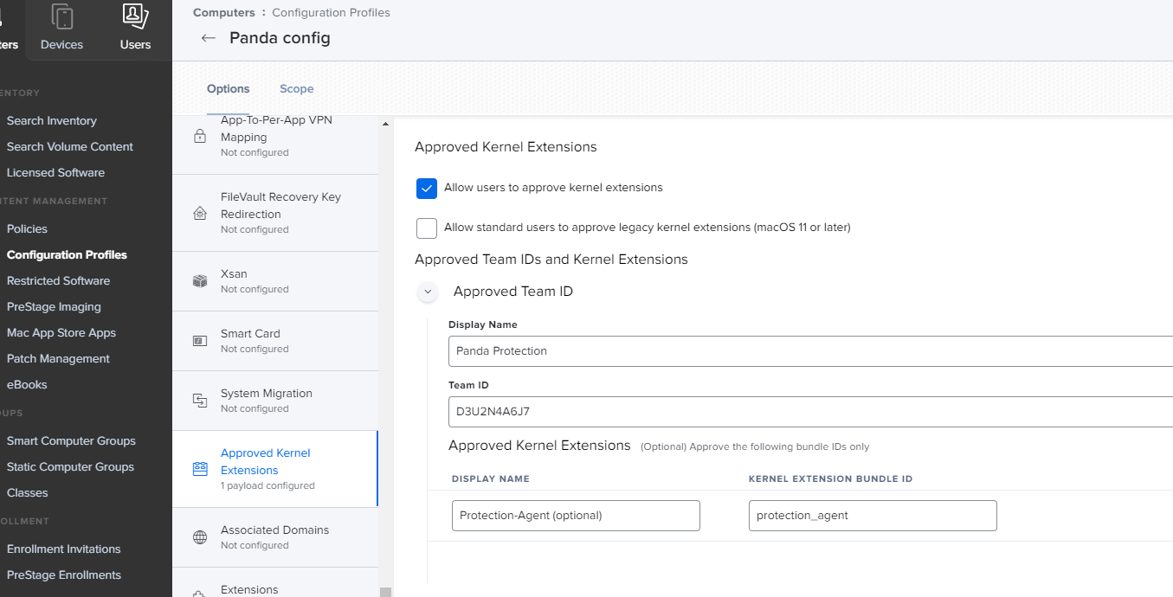Click the DISPLAY NAME column header

click(x=491, y=479)
